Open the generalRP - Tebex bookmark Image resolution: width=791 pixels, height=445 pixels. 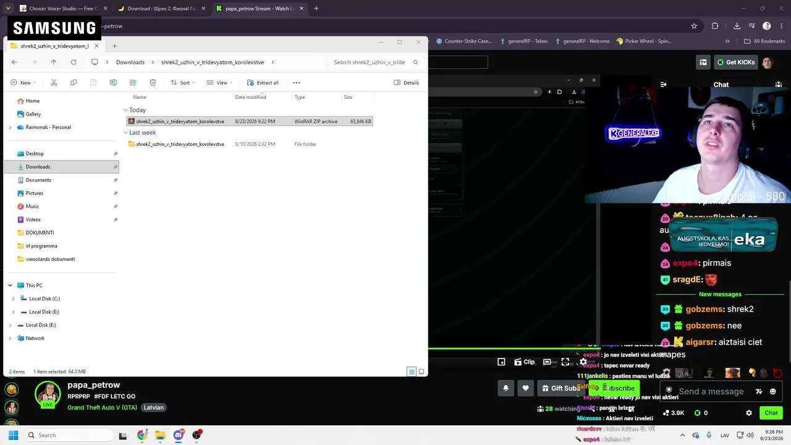coord(523,41)
